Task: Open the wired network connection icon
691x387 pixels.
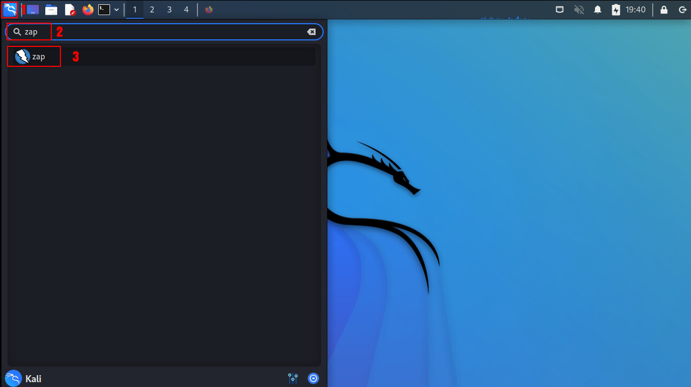Action: (560, 10)
